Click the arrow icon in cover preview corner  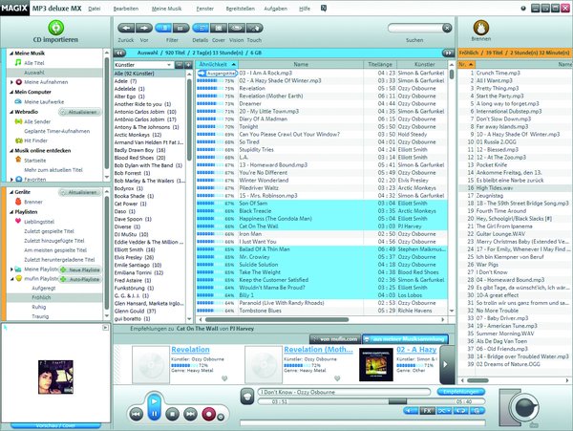pyautogui.click(x=105, y=328)
